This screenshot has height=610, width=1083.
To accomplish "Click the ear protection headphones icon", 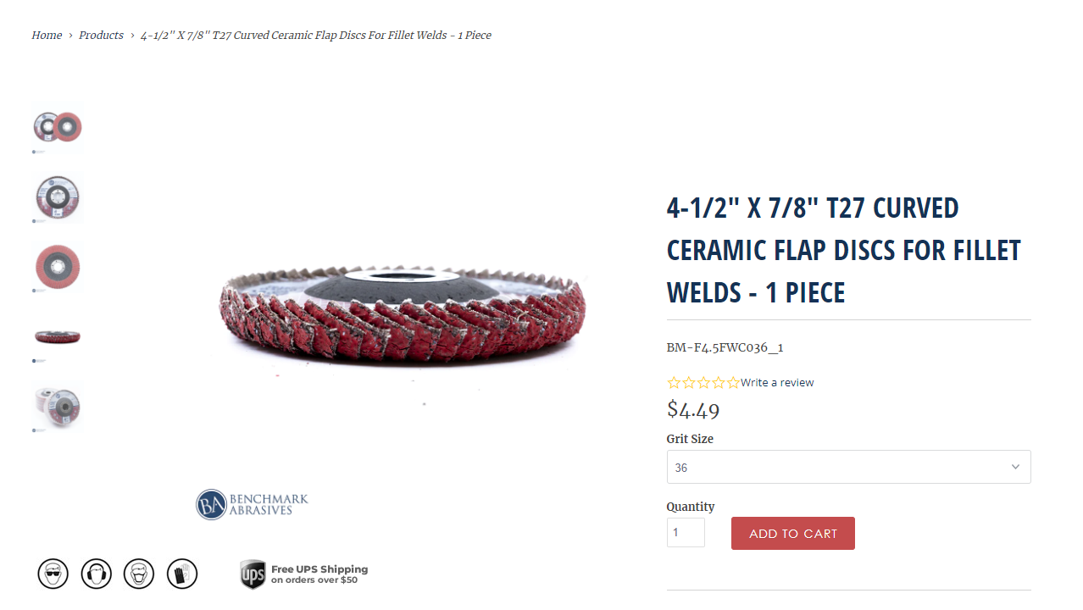I will [x=97, y=574].
